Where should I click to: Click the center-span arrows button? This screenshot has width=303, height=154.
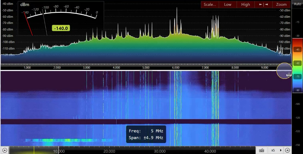pos(263,4)
